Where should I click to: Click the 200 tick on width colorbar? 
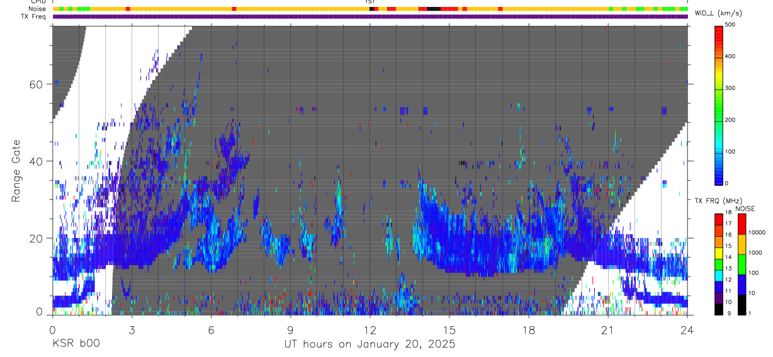[x=731, y=120]
